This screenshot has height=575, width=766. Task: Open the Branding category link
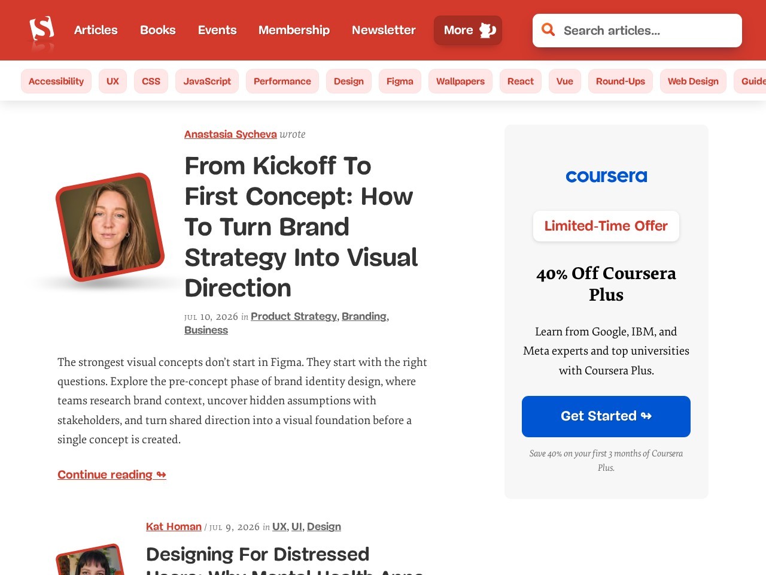[364, 316]
